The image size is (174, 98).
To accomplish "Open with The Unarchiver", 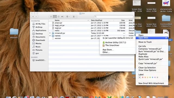I will click(x=117, y=45).
